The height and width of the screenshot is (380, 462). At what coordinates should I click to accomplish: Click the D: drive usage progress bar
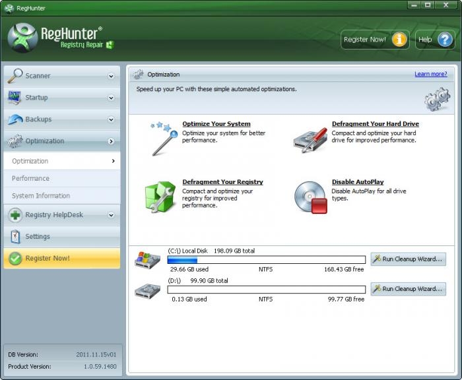click(267, 290)
